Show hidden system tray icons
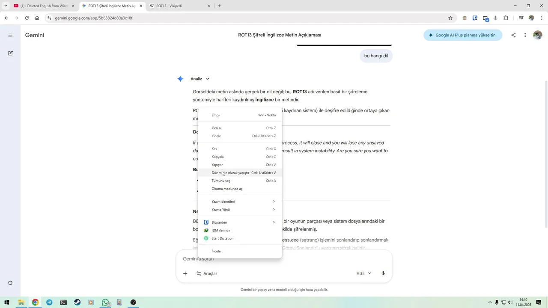 pos(490,302)
